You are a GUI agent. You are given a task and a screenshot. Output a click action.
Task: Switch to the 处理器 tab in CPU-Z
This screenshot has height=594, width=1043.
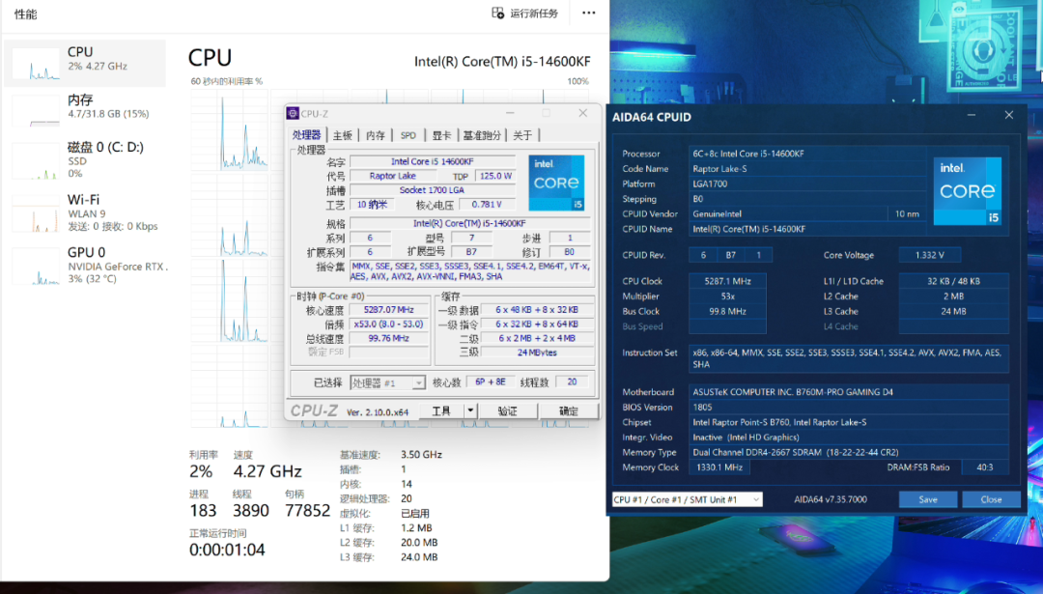click(307, 135)
